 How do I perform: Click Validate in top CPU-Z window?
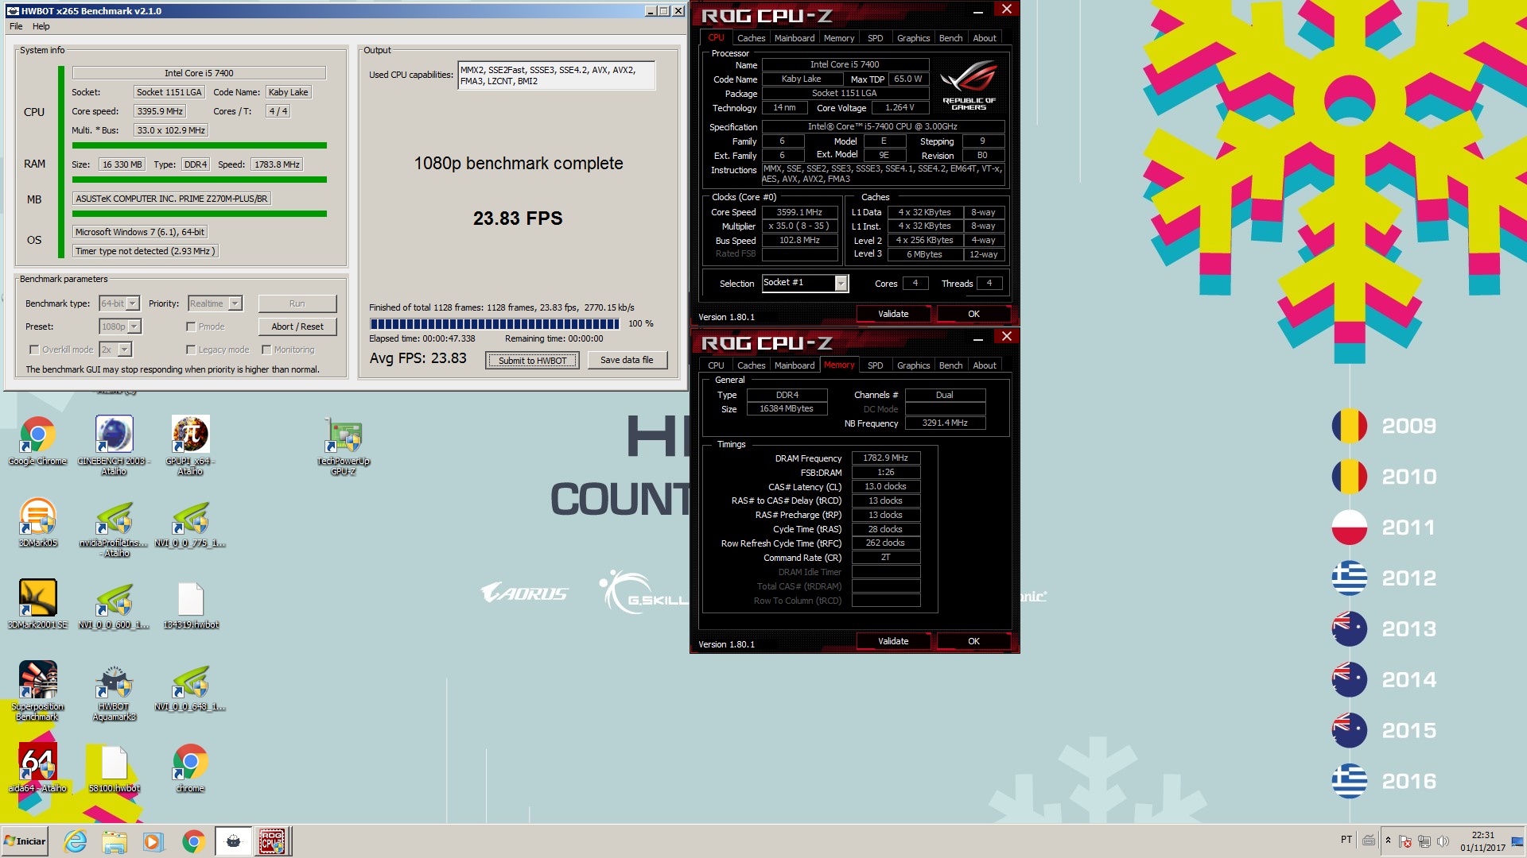[x=893, y=314]
